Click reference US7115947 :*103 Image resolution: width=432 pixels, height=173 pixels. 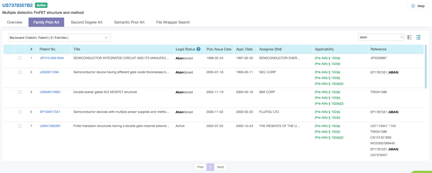pos(383,126)
